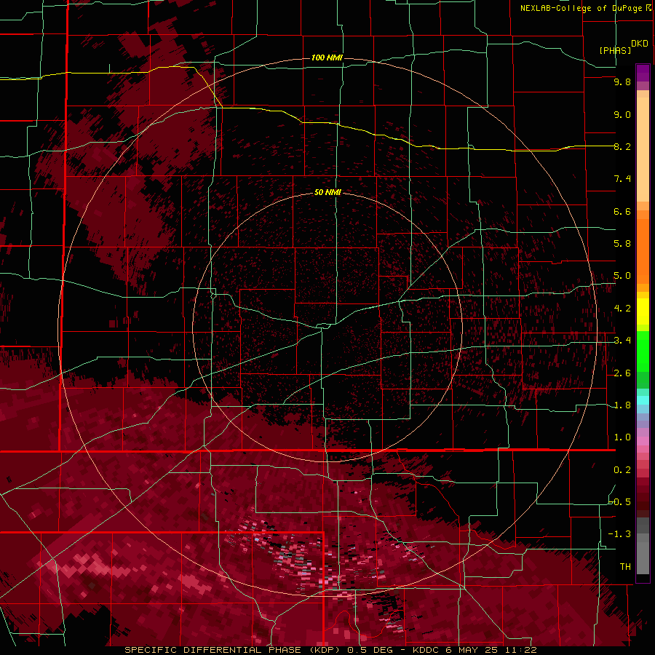Click the 9.8 value on the color scale

[622, 82]
